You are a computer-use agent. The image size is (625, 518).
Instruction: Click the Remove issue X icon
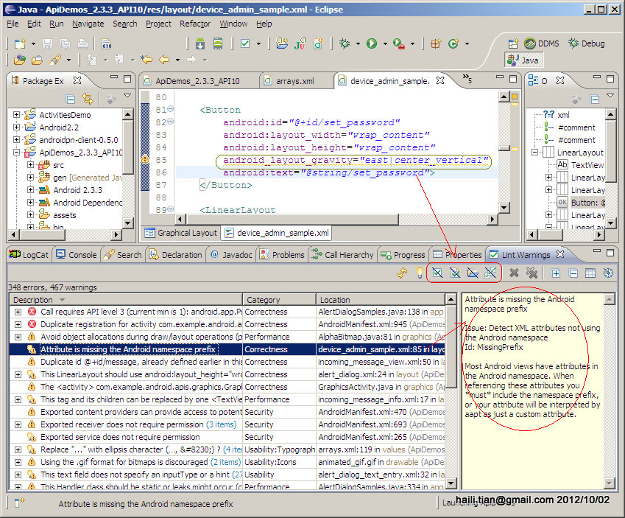click(514, 273)
